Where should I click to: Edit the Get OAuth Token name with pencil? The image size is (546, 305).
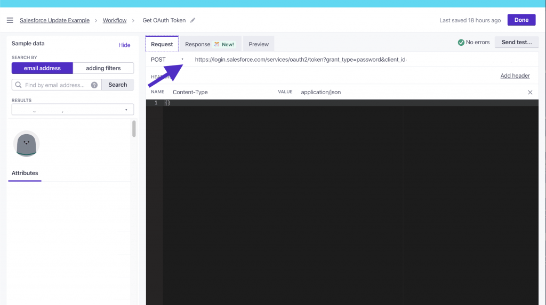[192, 20]
